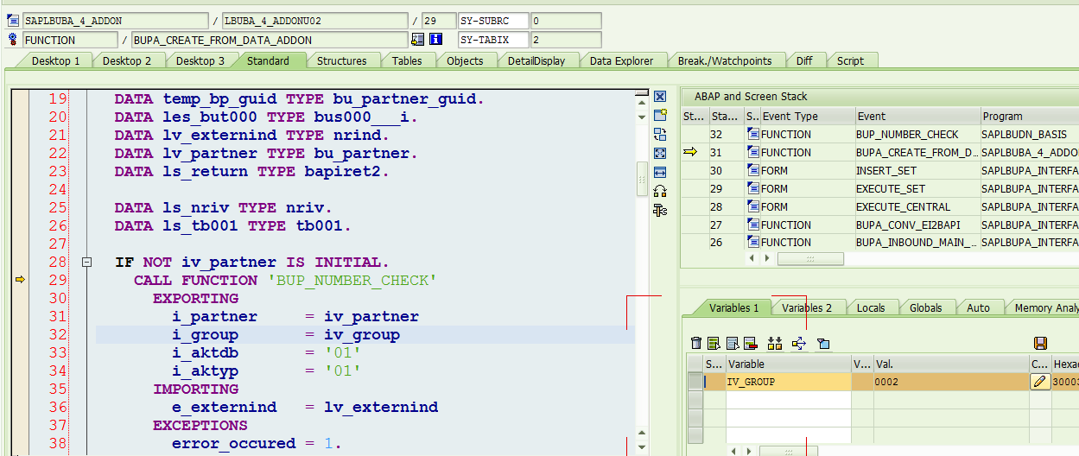
Task: Click the variables table scroll-right arrow
Action: click(x=750, y=451)
